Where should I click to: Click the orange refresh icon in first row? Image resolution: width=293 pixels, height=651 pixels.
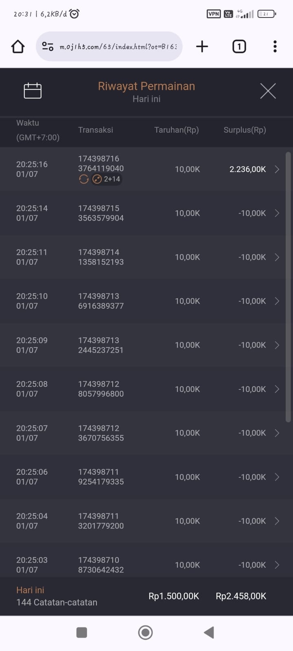point(84,179)
